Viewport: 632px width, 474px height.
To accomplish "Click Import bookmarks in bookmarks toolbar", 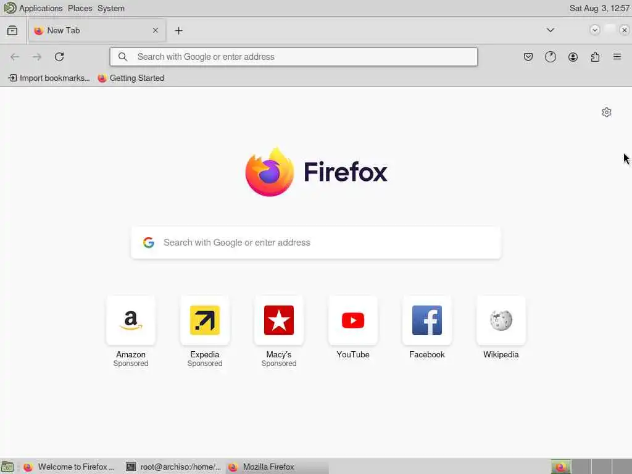I will (x=49, y=78).
